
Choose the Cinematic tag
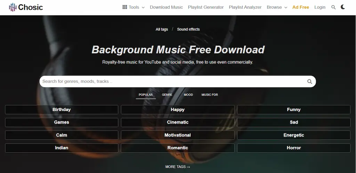[x=178, y=122]
